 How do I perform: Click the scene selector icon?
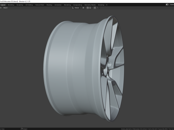coord(167,4)
